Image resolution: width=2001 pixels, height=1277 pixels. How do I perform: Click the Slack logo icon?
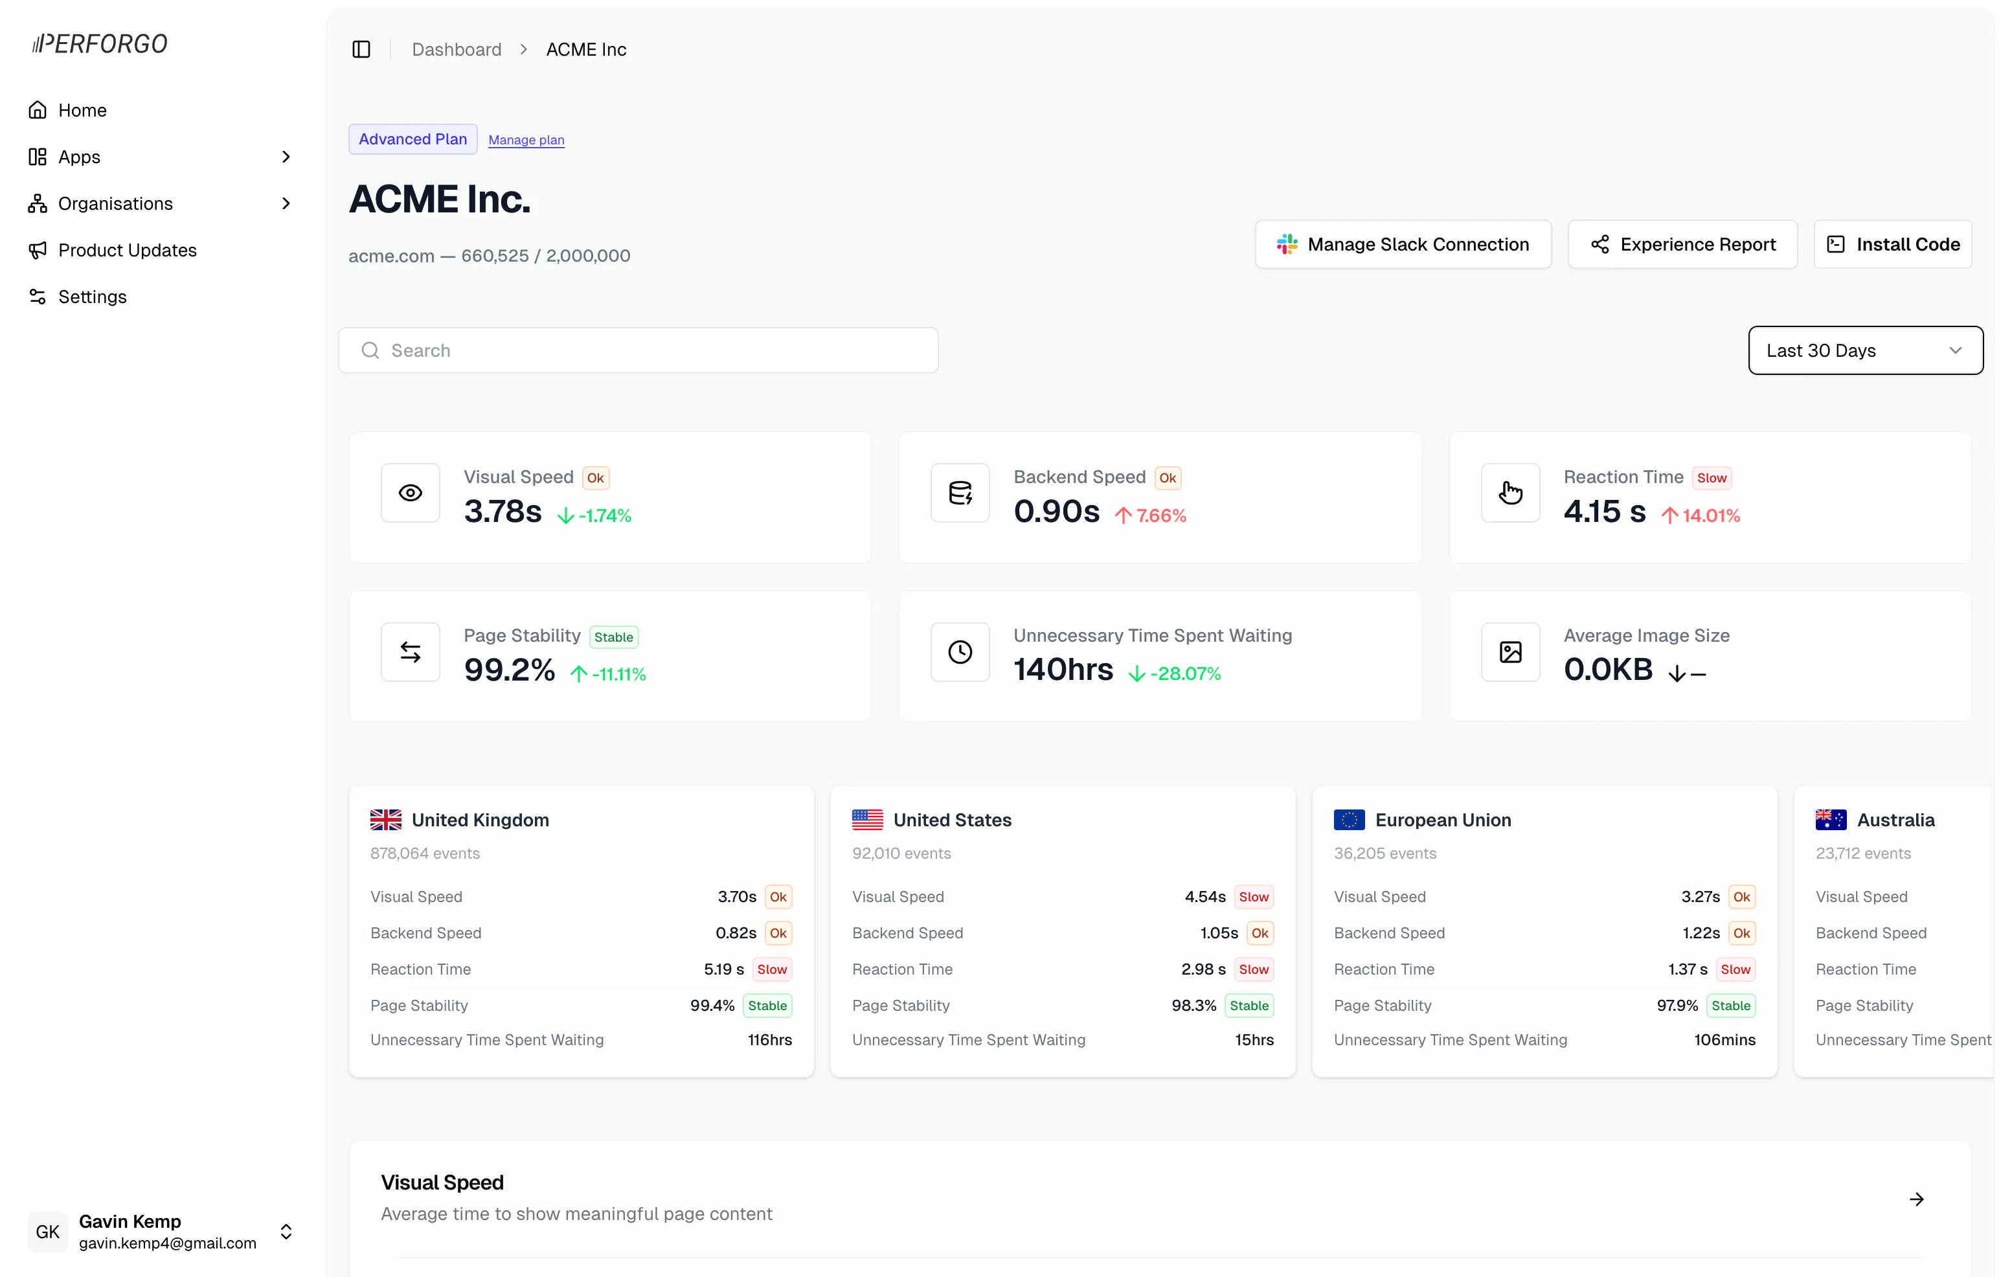click(1287, 244)
